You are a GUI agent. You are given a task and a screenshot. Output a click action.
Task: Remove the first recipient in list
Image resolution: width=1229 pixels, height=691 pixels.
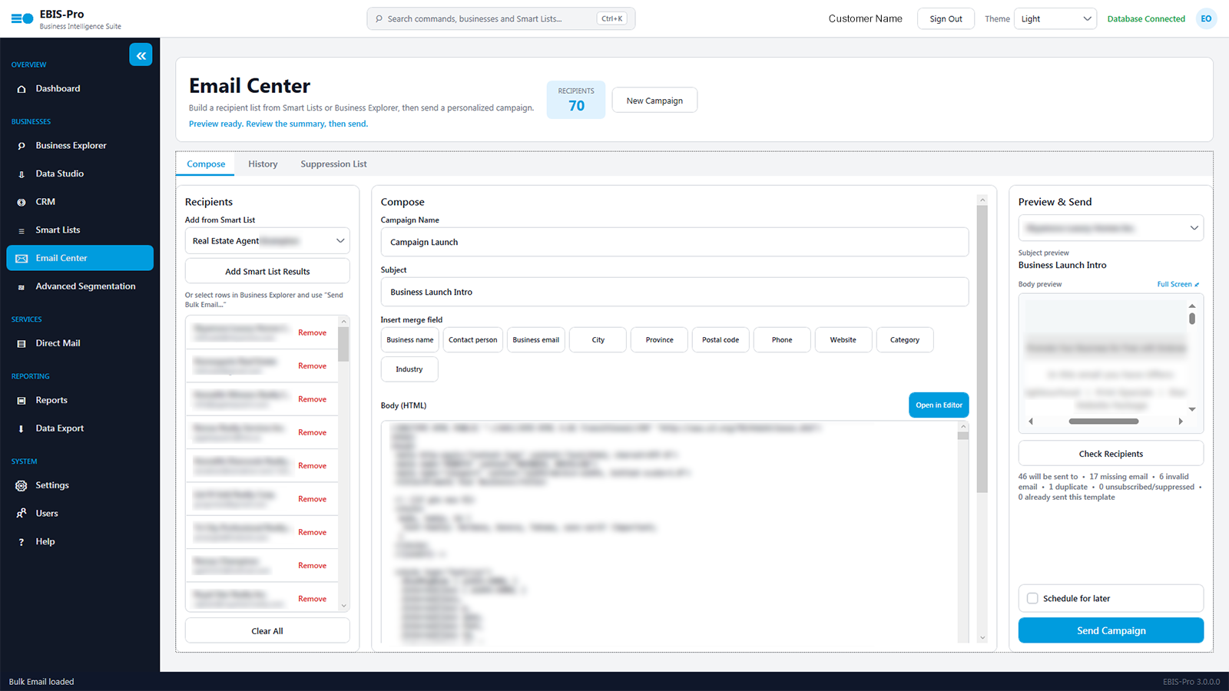312,332
